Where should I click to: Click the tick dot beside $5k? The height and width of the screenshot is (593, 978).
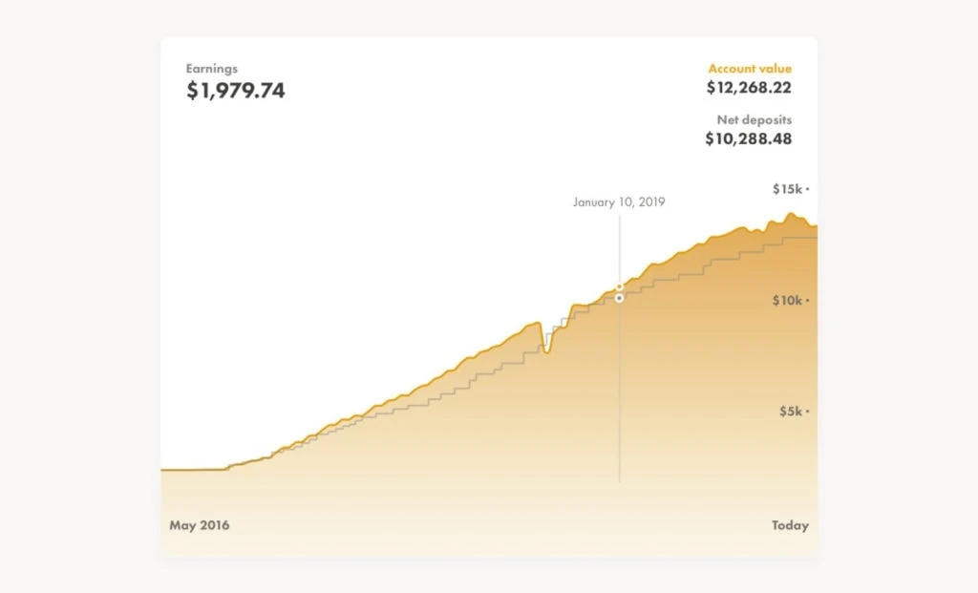pos(808,412)
